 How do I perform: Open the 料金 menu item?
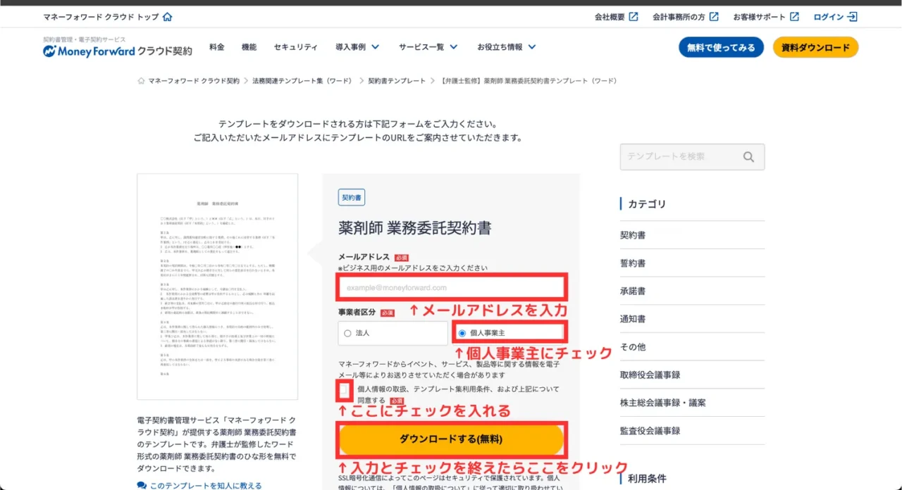pos(217,47)
